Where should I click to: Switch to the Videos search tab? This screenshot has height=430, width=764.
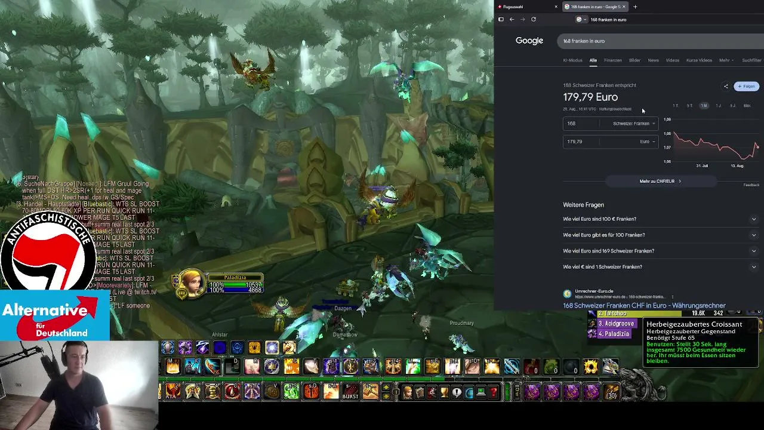673,60
